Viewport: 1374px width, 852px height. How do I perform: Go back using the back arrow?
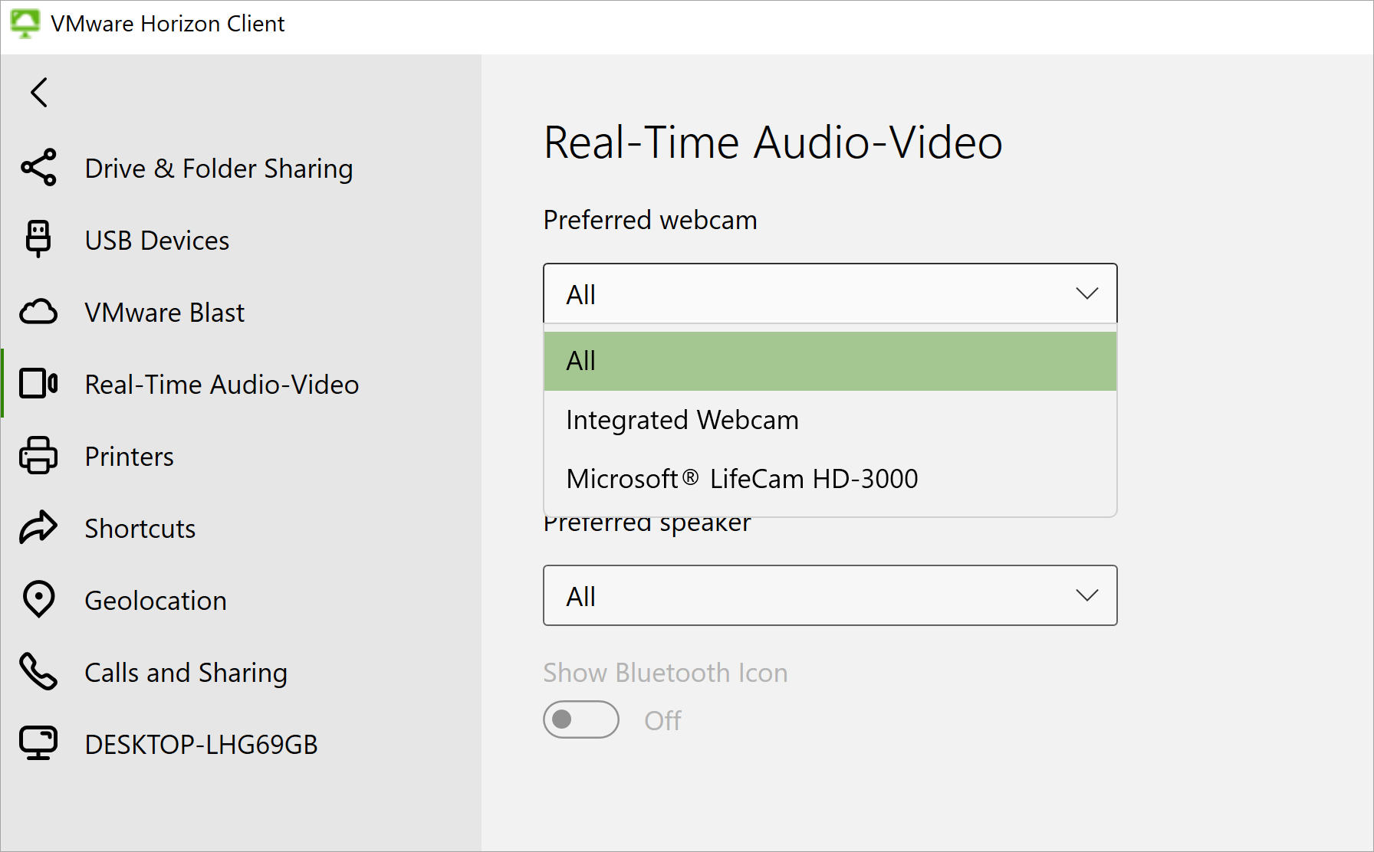point(39,93)
